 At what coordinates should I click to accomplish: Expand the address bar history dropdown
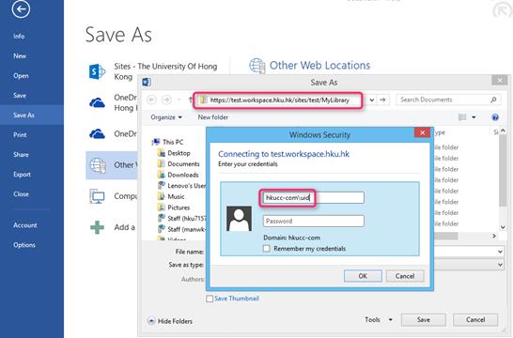372,100
